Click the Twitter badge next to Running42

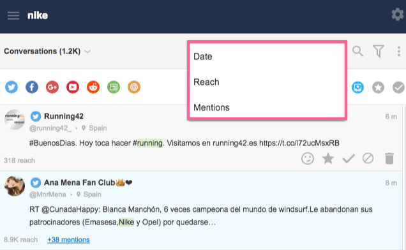pos(36,117)
